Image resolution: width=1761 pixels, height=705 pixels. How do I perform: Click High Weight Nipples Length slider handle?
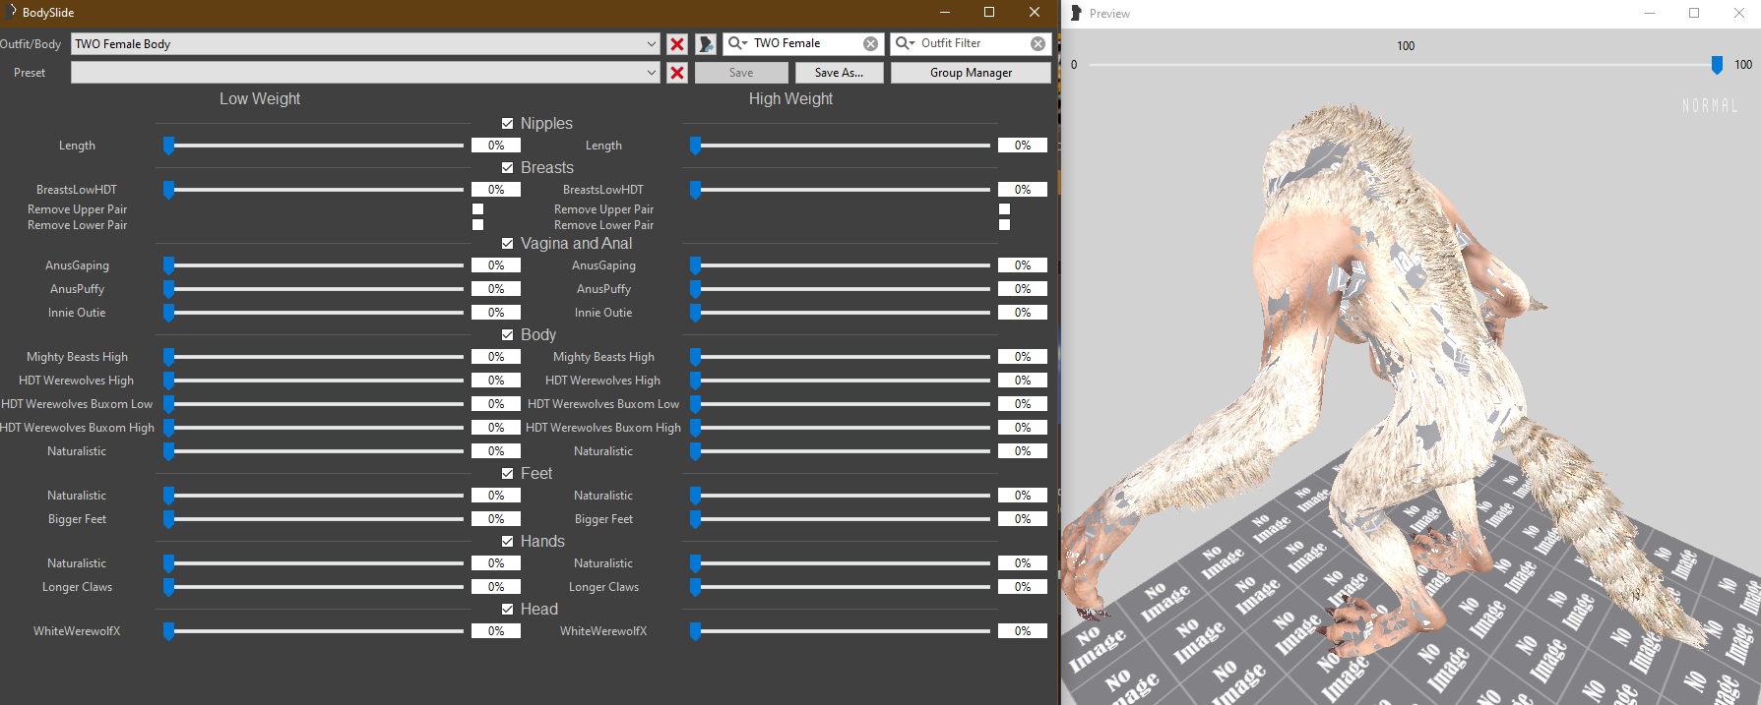pos(696,146)
